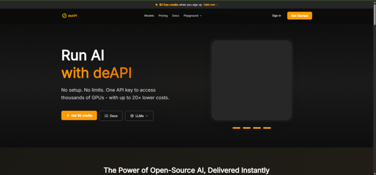Click the star icon in promo banner
This screenshot has width=376, height=175.
coord(157,5)
